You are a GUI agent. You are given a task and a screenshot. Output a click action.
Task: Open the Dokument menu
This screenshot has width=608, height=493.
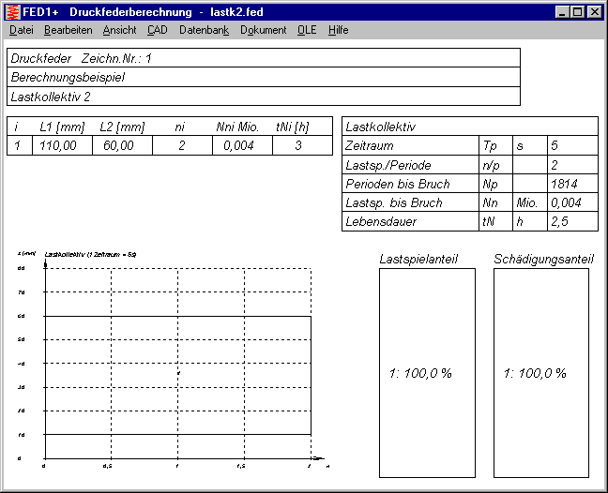click(x=263, y=30)
